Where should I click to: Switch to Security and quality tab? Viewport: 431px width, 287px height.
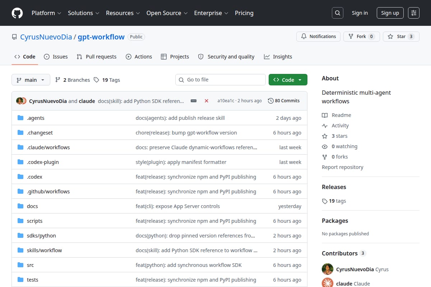(x=226, y=57)
